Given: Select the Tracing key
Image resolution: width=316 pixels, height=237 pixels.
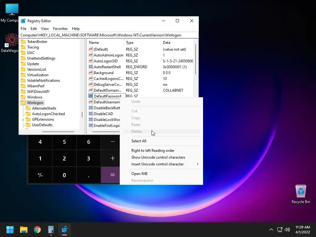Looking at the screenshot, I should (33, 47).
